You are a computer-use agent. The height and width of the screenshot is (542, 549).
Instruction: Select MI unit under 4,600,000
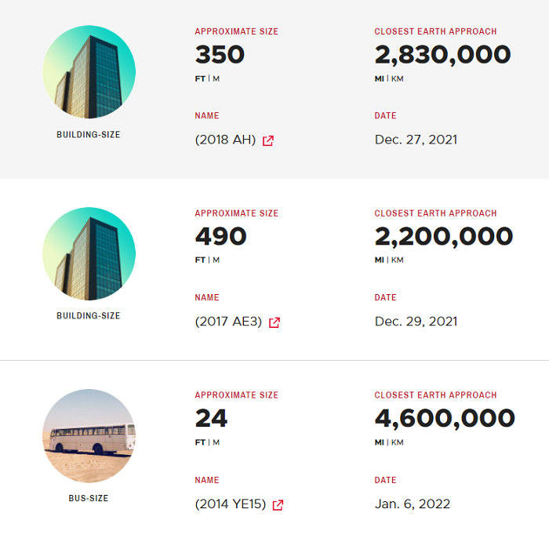pyautogui.click(x=380, y=442)
